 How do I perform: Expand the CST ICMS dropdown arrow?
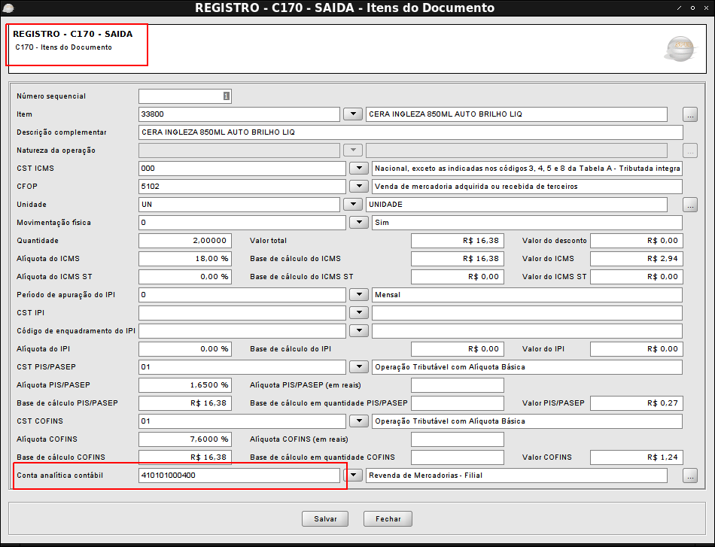(359, 169)
